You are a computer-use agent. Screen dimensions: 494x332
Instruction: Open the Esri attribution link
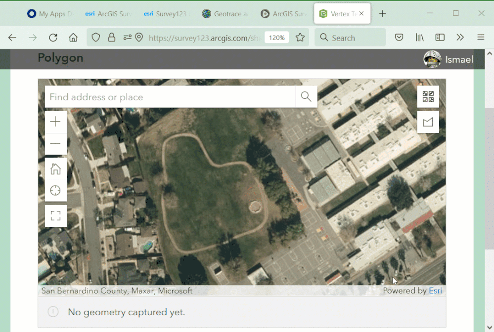pos(435,290)
